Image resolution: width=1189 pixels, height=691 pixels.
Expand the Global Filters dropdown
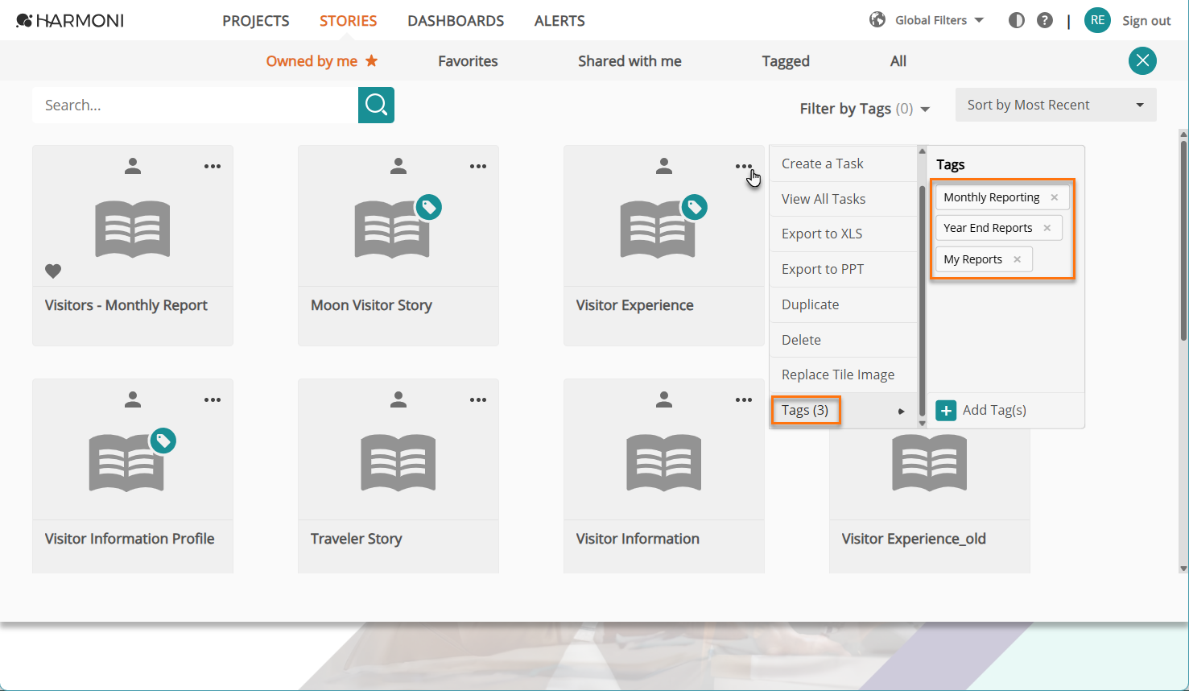point(939,20)
